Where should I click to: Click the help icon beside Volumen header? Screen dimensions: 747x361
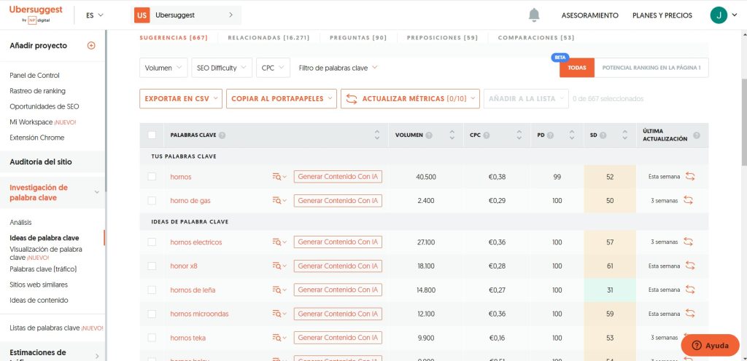[429, 135]
